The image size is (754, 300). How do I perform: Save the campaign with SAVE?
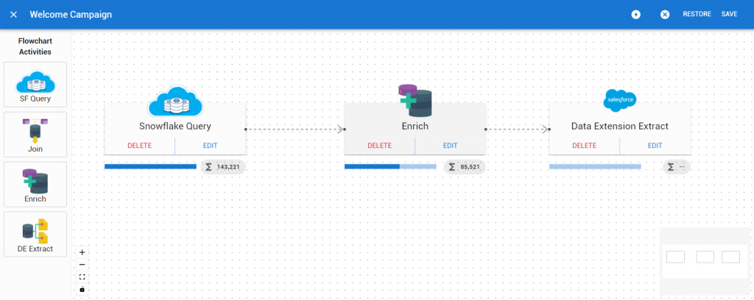tap(729, 15)
